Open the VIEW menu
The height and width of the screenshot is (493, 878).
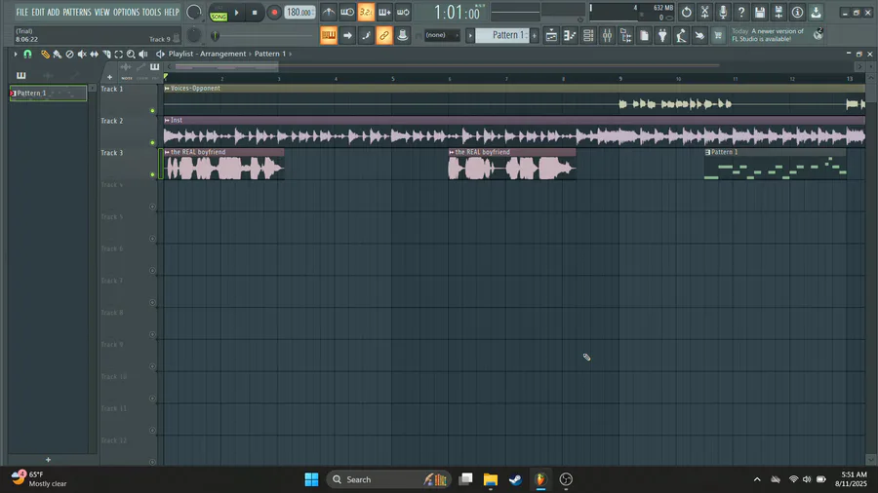[x=101, y=12]
